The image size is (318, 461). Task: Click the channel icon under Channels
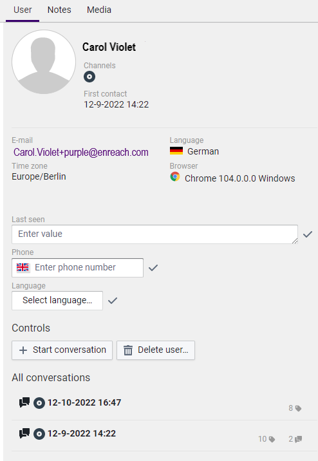tap(89, 77)
